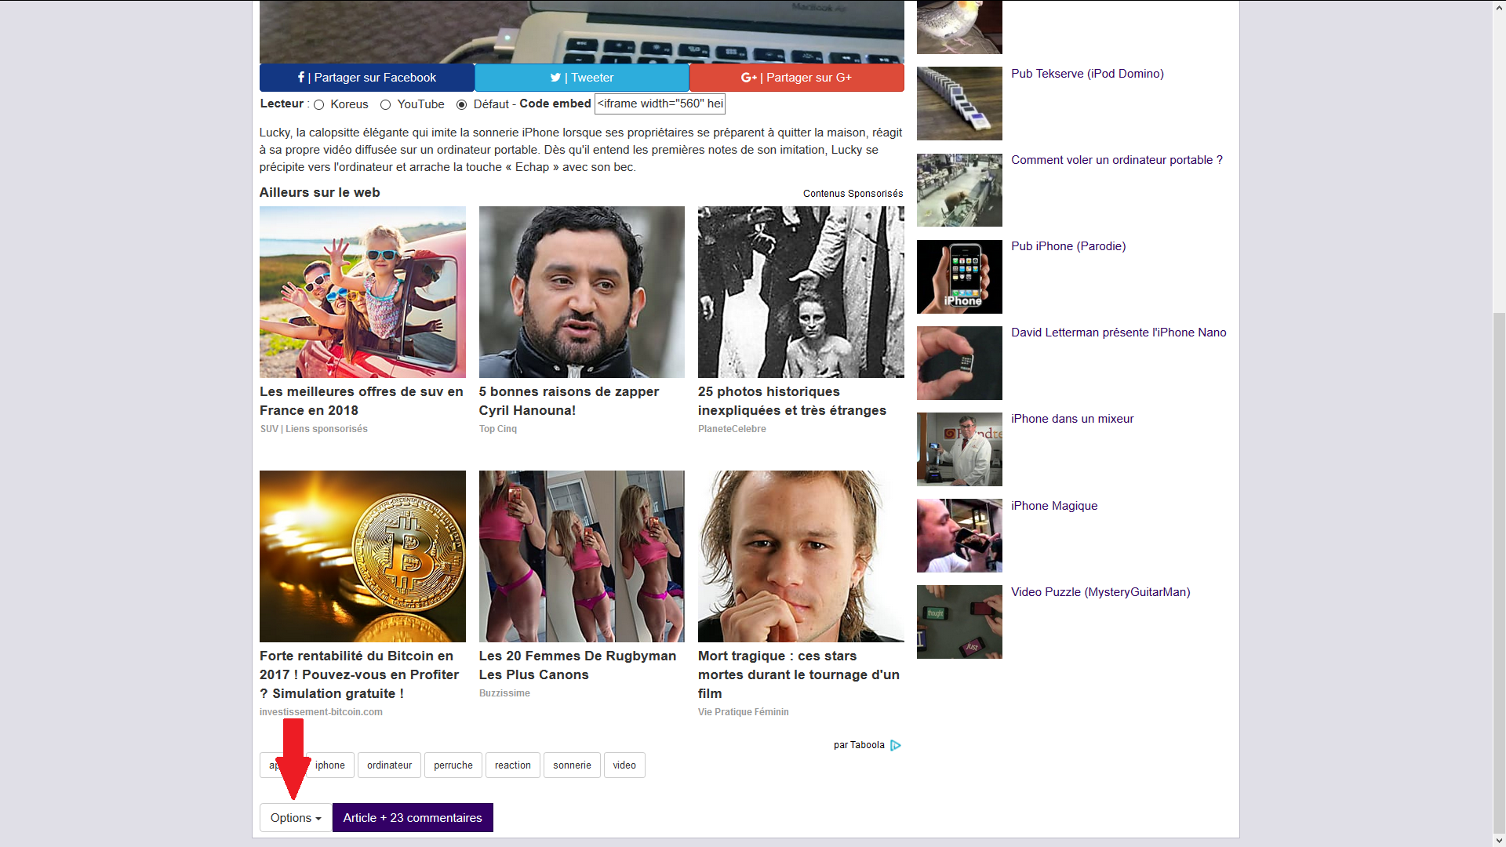Open Article + 23 commentaires tab

[413, 817]
